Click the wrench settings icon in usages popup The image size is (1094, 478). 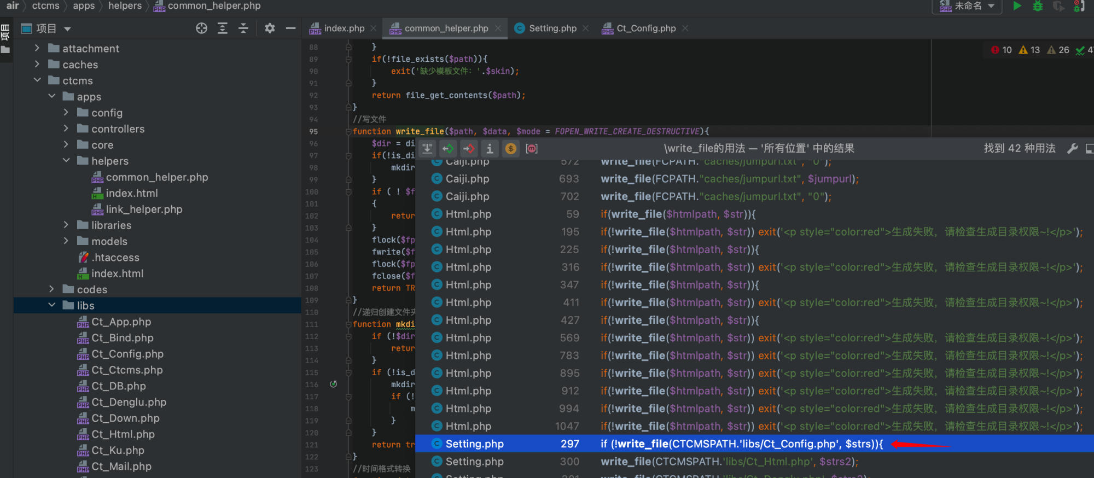(1072, 148)
